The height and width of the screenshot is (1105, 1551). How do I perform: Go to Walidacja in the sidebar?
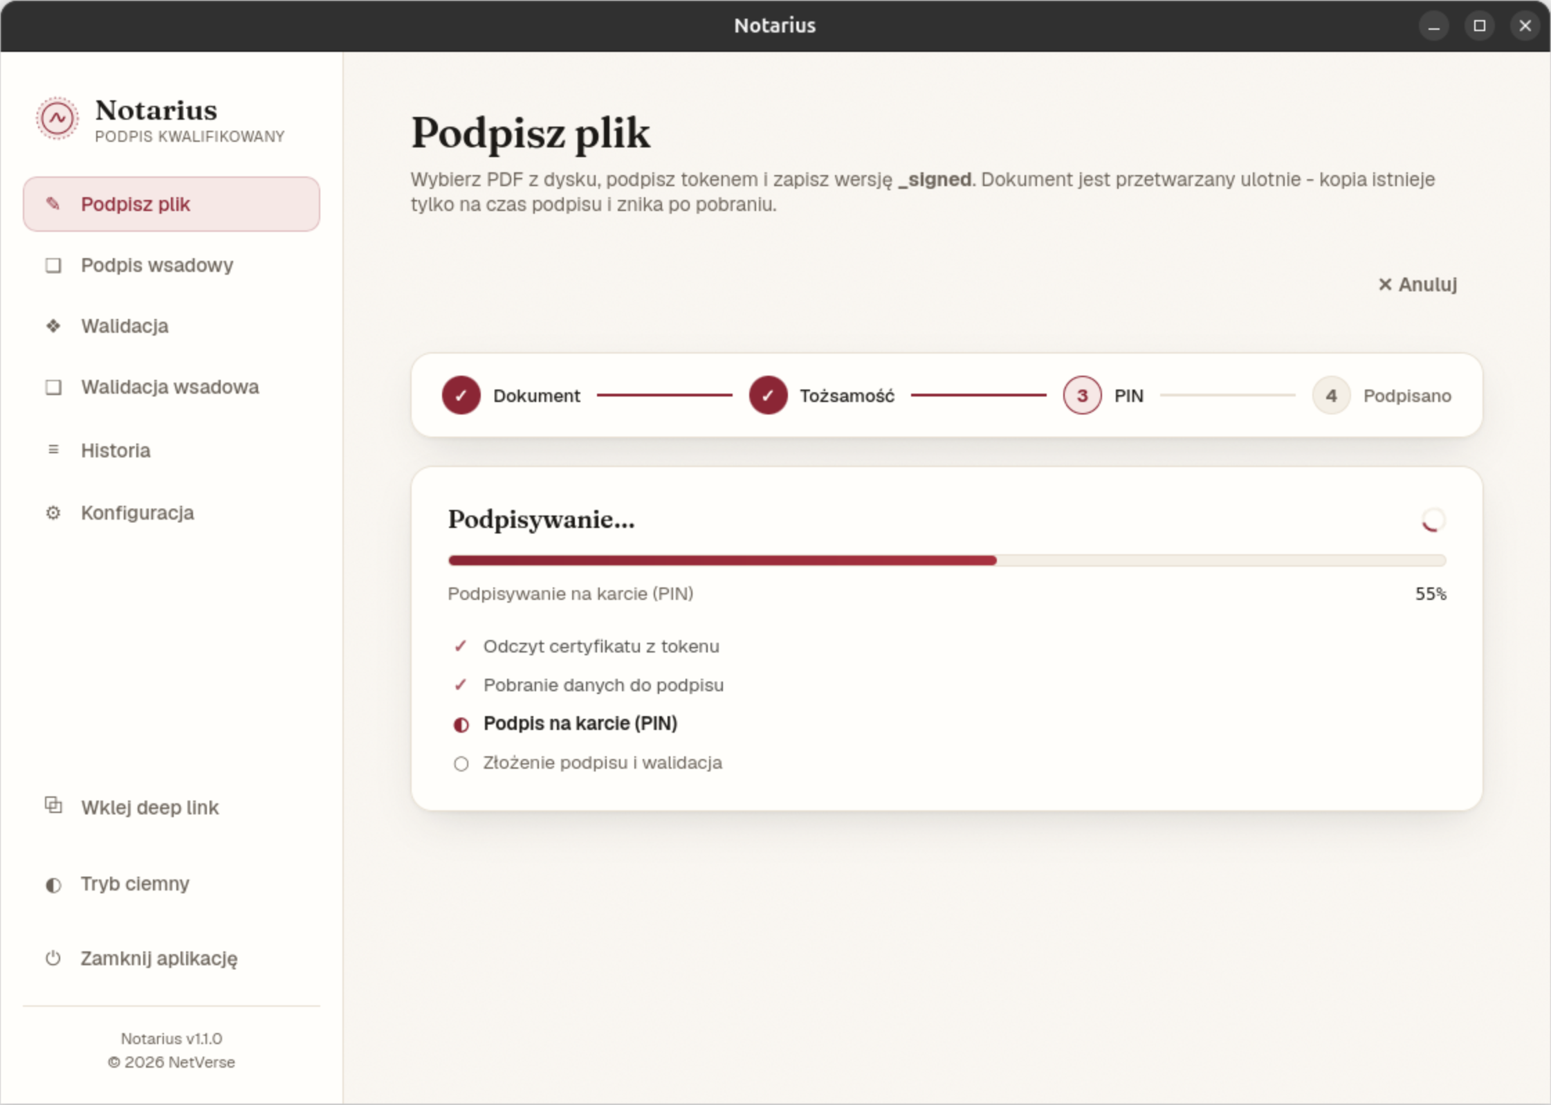172,326
